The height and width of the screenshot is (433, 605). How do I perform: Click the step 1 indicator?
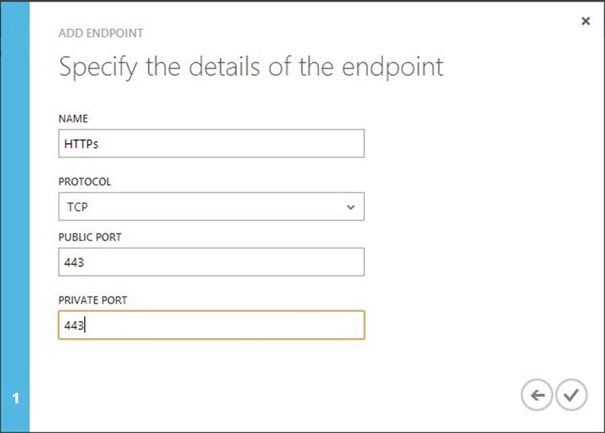tap(15, 397)
